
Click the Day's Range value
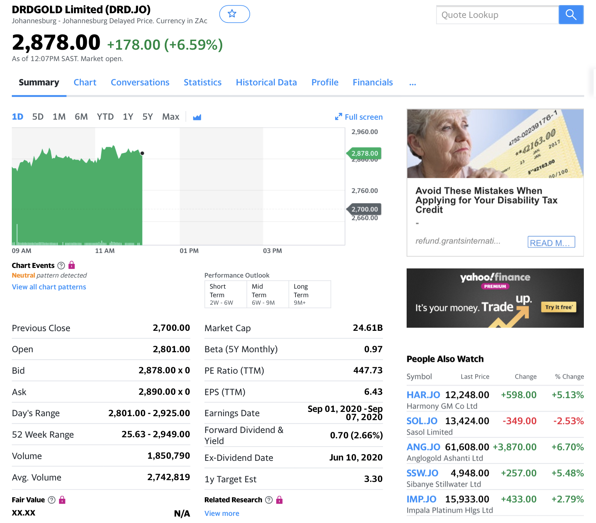[x=149, y=413]
